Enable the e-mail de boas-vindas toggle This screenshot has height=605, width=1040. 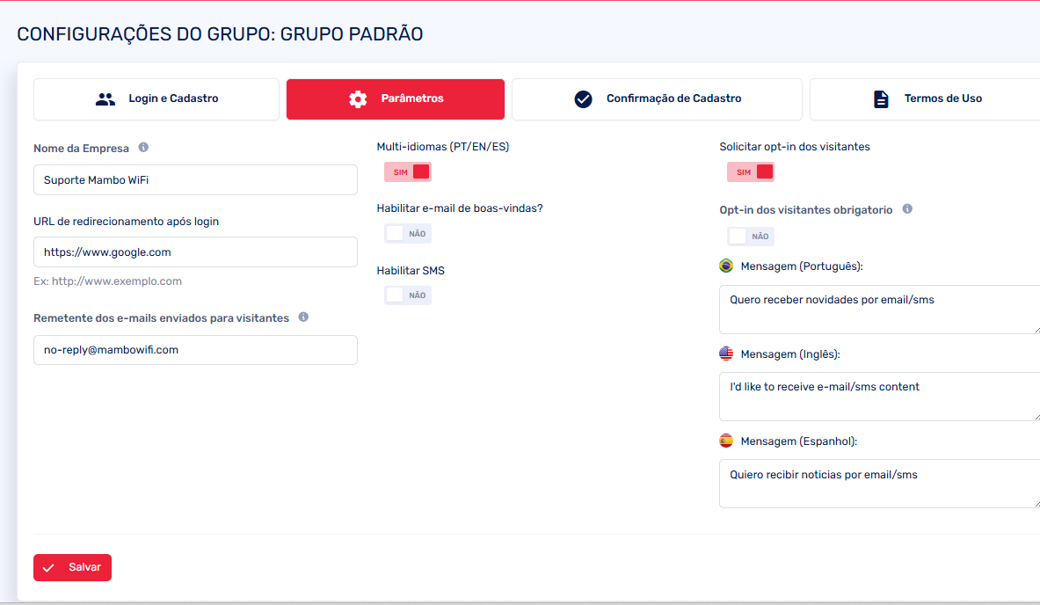[x=407, y=234]
